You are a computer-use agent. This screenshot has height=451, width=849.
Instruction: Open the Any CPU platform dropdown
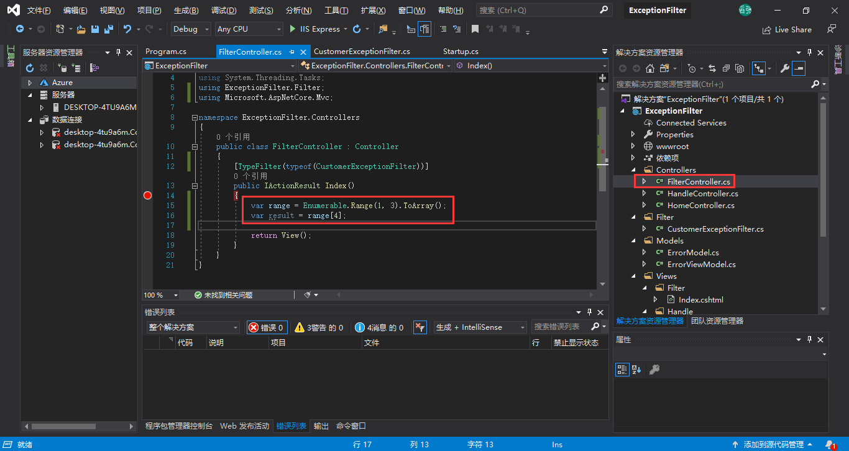[249, 29]
